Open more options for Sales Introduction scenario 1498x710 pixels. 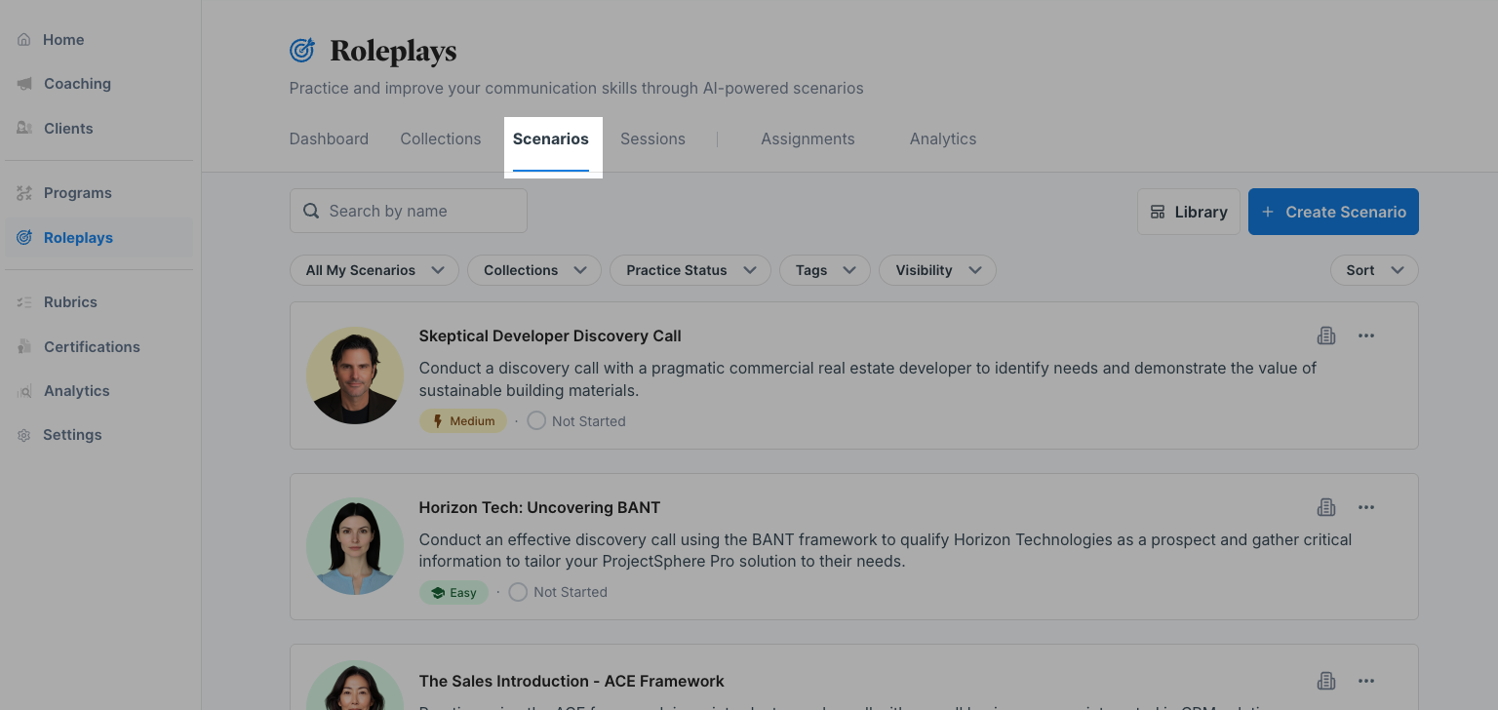(x=1366, y=681)
